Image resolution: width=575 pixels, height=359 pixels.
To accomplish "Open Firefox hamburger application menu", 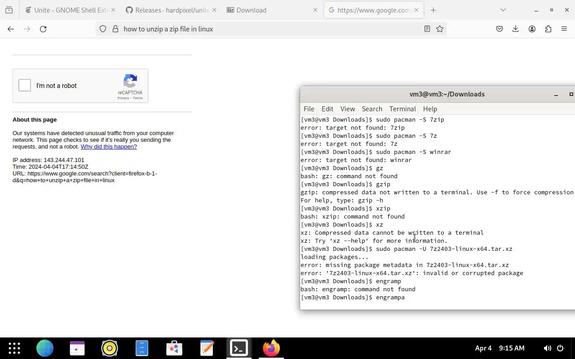I will pos(564,29).
